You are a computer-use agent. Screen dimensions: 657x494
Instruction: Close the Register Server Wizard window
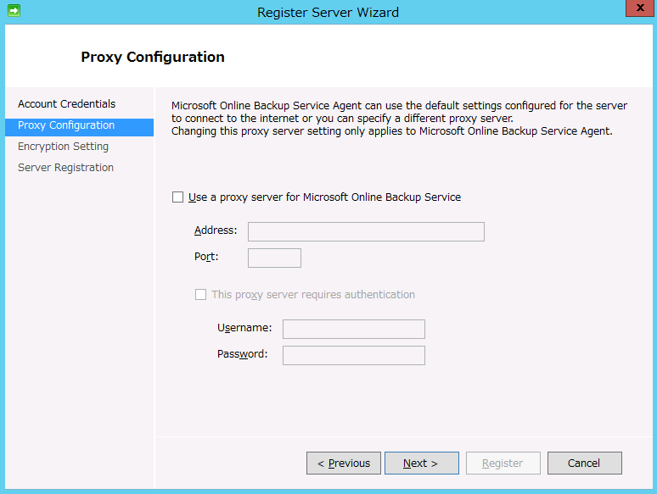point(637,10)
